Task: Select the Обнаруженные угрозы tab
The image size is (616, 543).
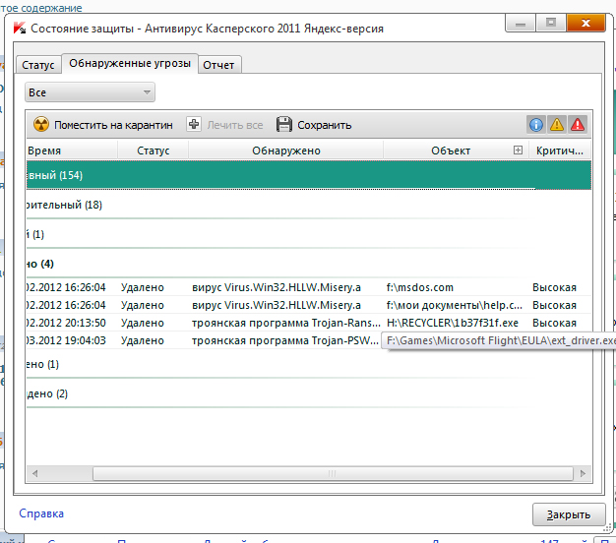Action: click(130, 63)
